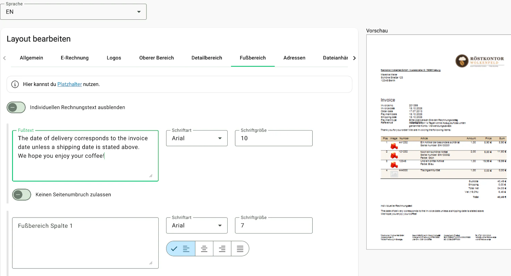Open Schriftart dropdown for Fußbereich Spalte 1
The image size is (511, 276).
pos(197,225)
